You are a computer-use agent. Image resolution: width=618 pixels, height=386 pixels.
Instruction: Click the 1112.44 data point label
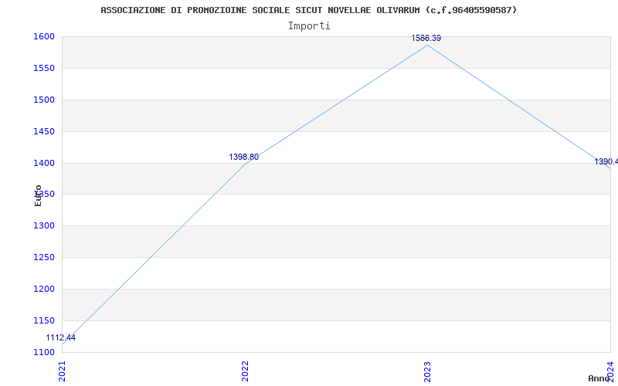click(60, 337)
